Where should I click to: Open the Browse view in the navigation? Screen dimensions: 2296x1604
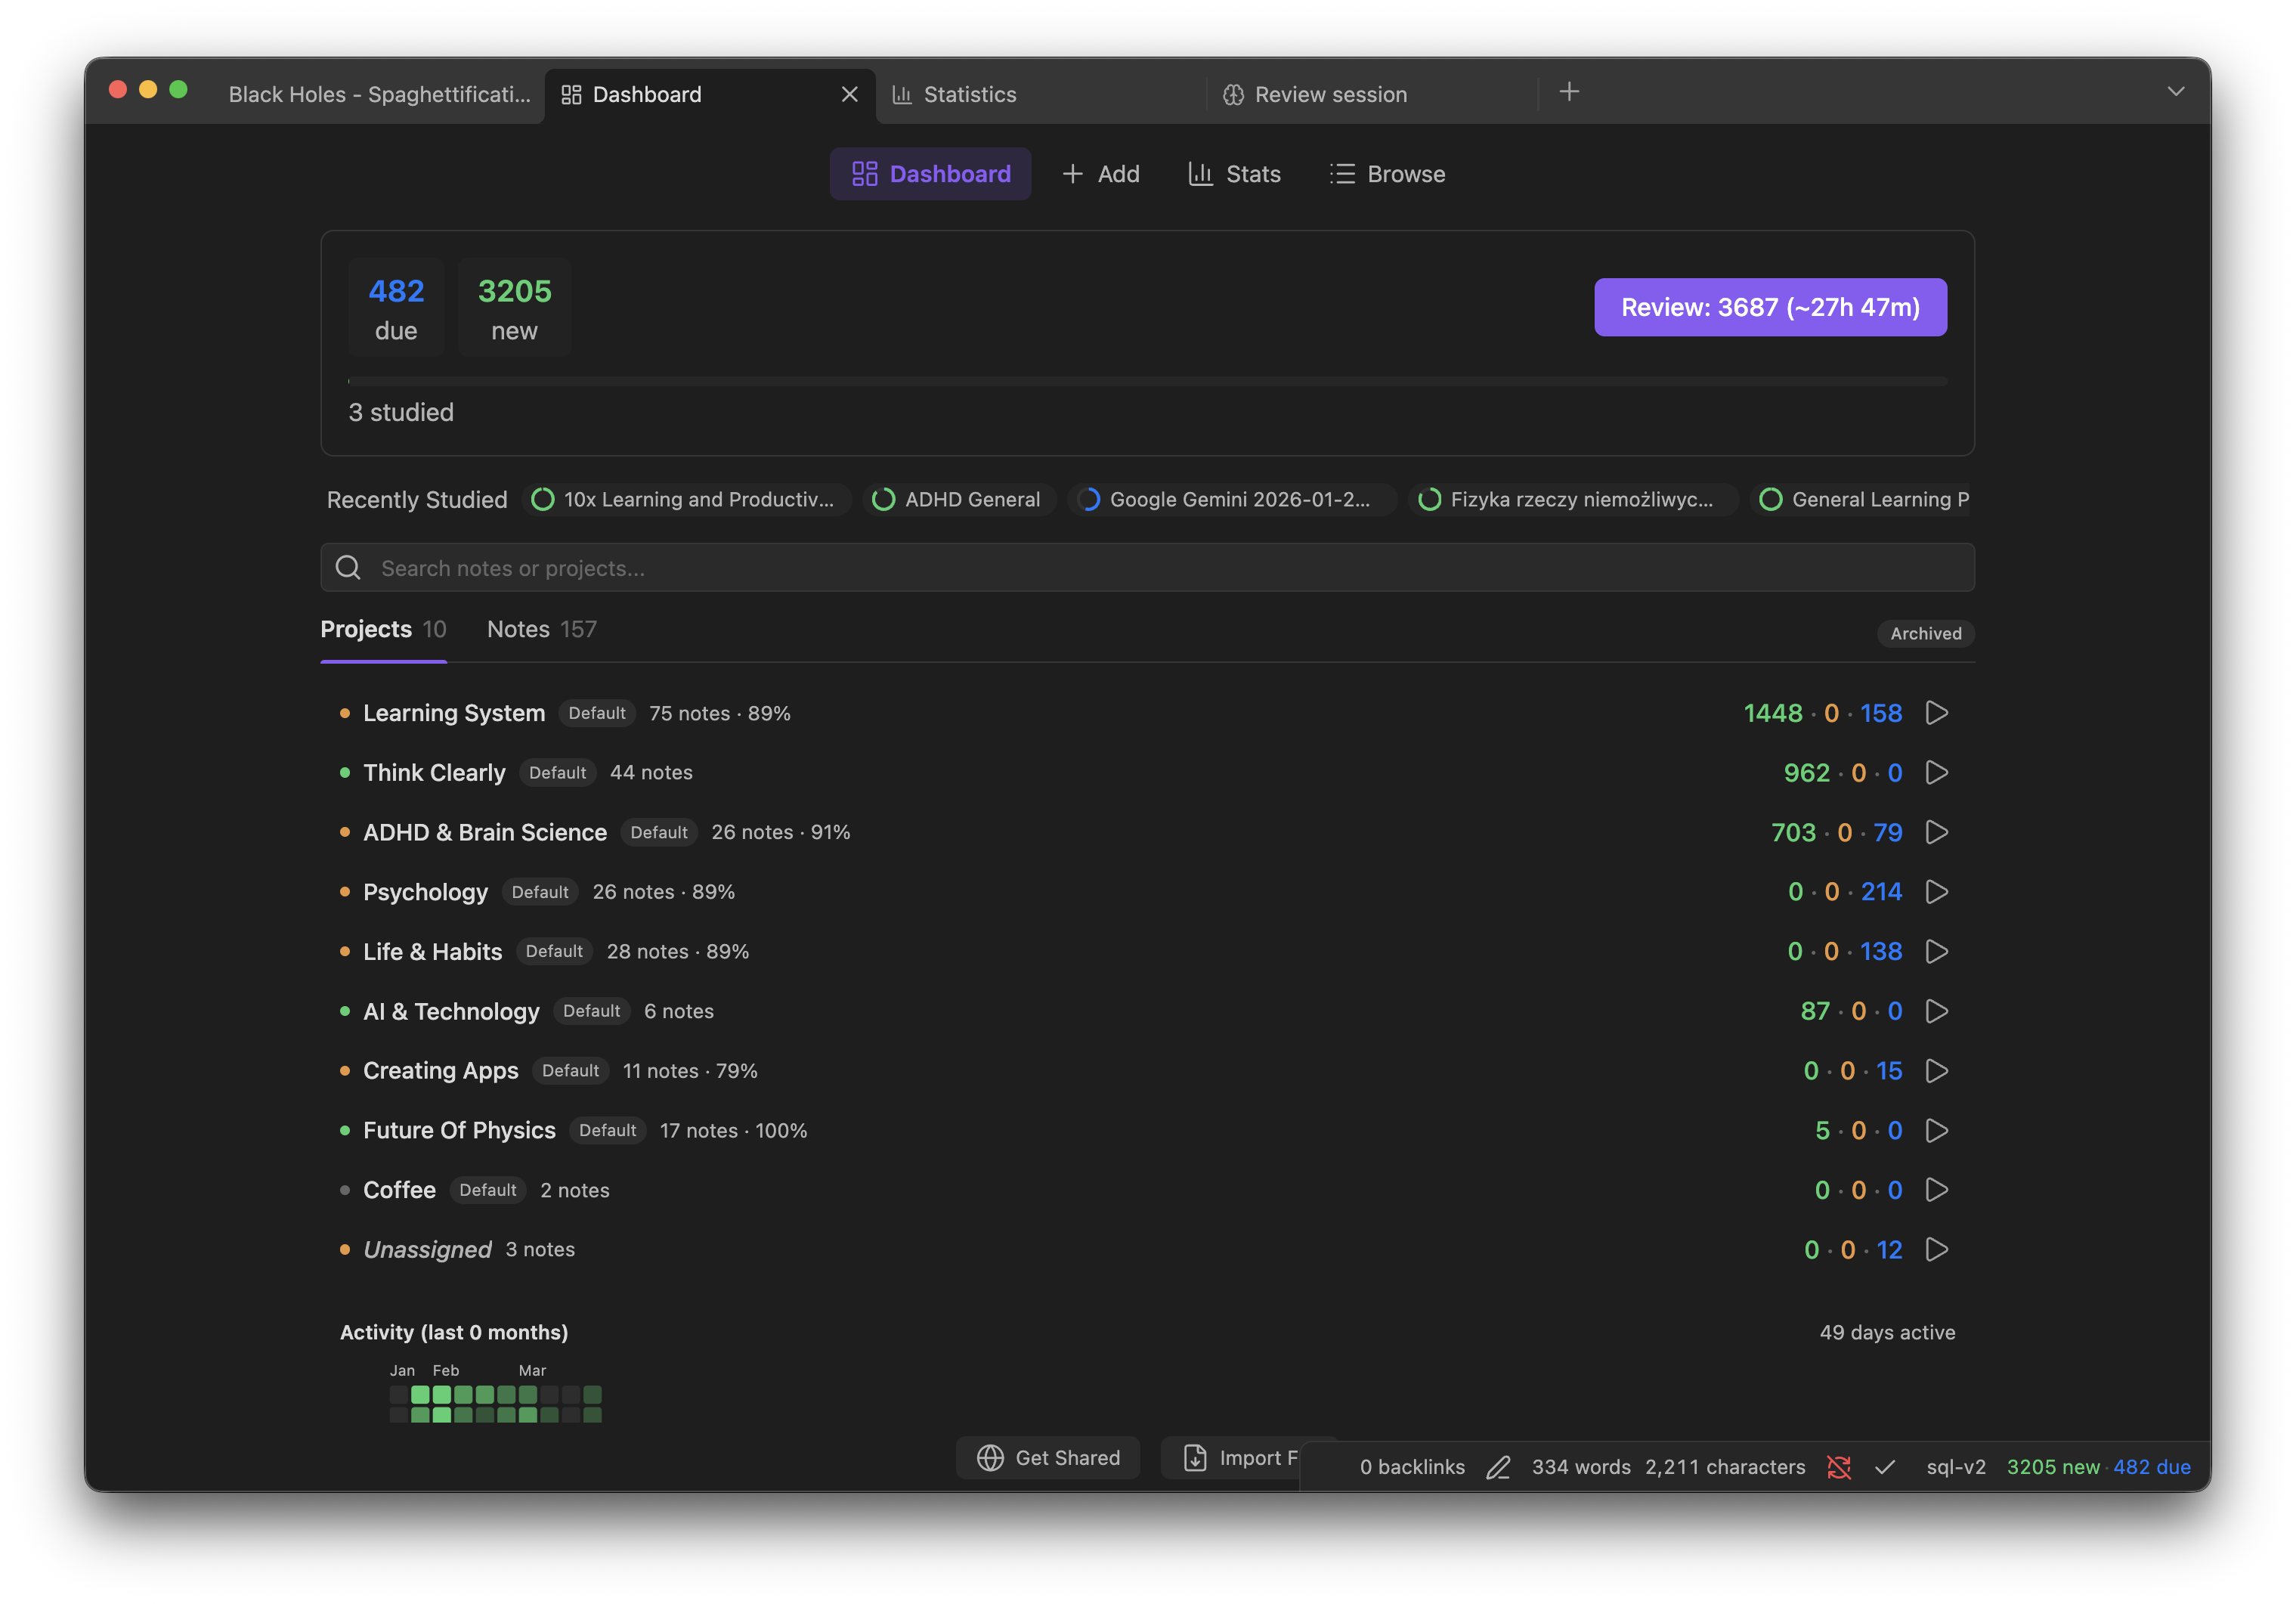click(1387, 174)
